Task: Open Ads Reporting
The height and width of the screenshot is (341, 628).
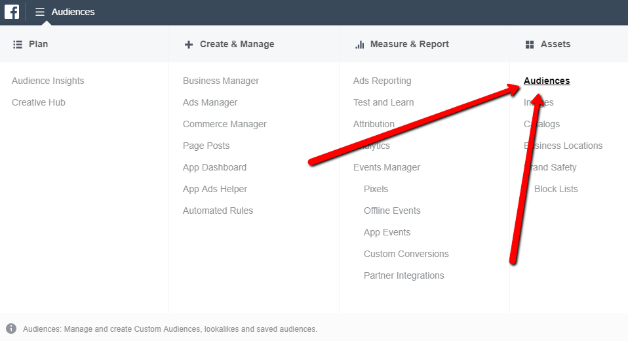Action: (382, 81)
